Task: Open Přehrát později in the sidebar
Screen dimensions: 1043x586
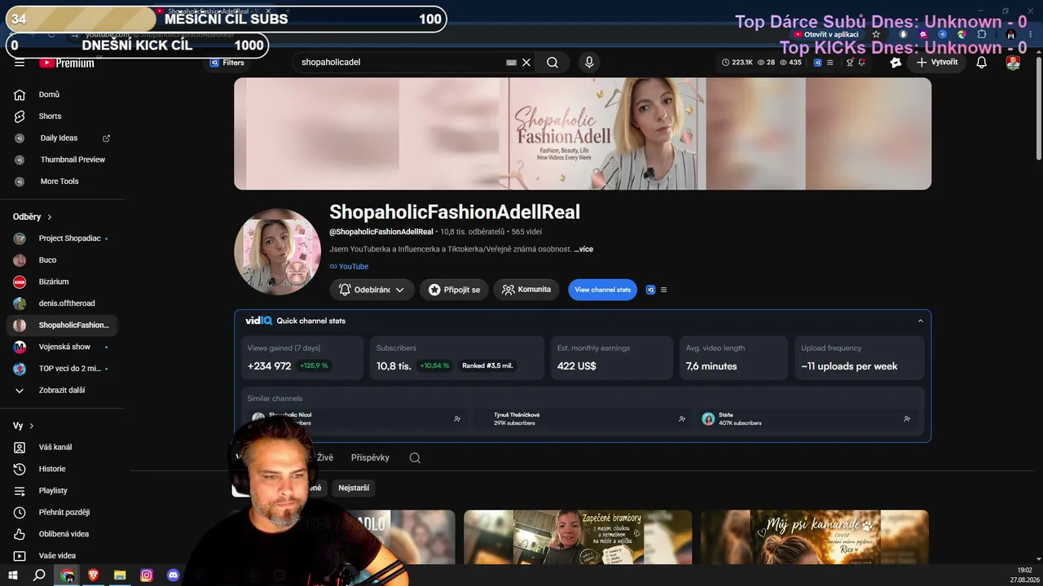Action: pos(63,513)
